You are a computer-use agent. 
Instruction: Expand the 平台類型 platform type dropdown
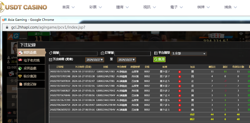click(189, 54)
